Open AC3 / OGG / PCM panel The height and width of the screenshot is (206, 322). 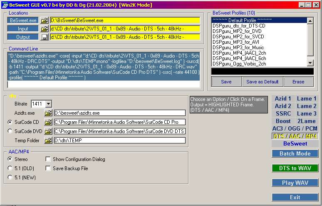295,128
